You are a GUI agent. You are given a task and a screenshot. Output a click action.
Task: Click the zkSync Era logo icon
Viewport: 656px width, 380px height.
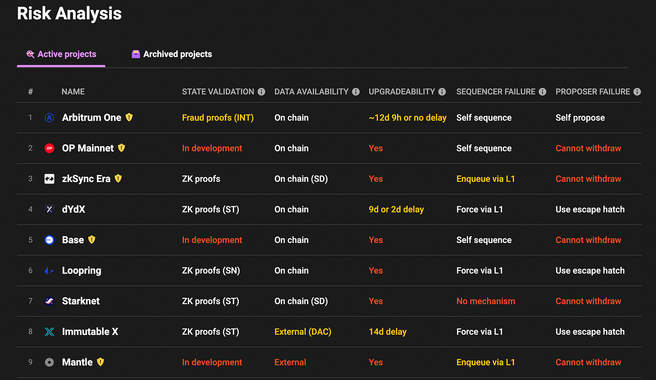pos(50,179)
